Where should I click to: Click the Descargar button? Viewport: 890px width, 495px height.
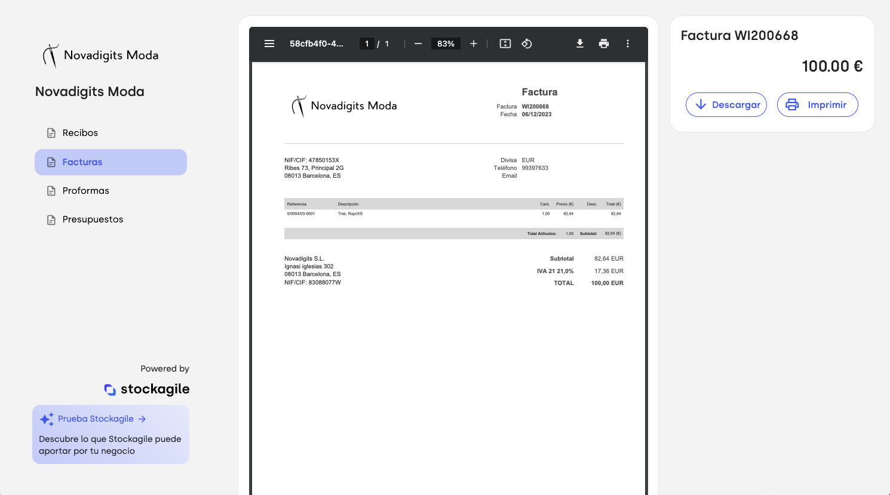726,105
